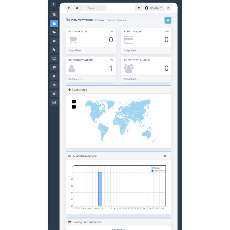Select the Catalog tags icon in sidebar
This screenshot has width=230, height=230.
click(x=54, y=32)
